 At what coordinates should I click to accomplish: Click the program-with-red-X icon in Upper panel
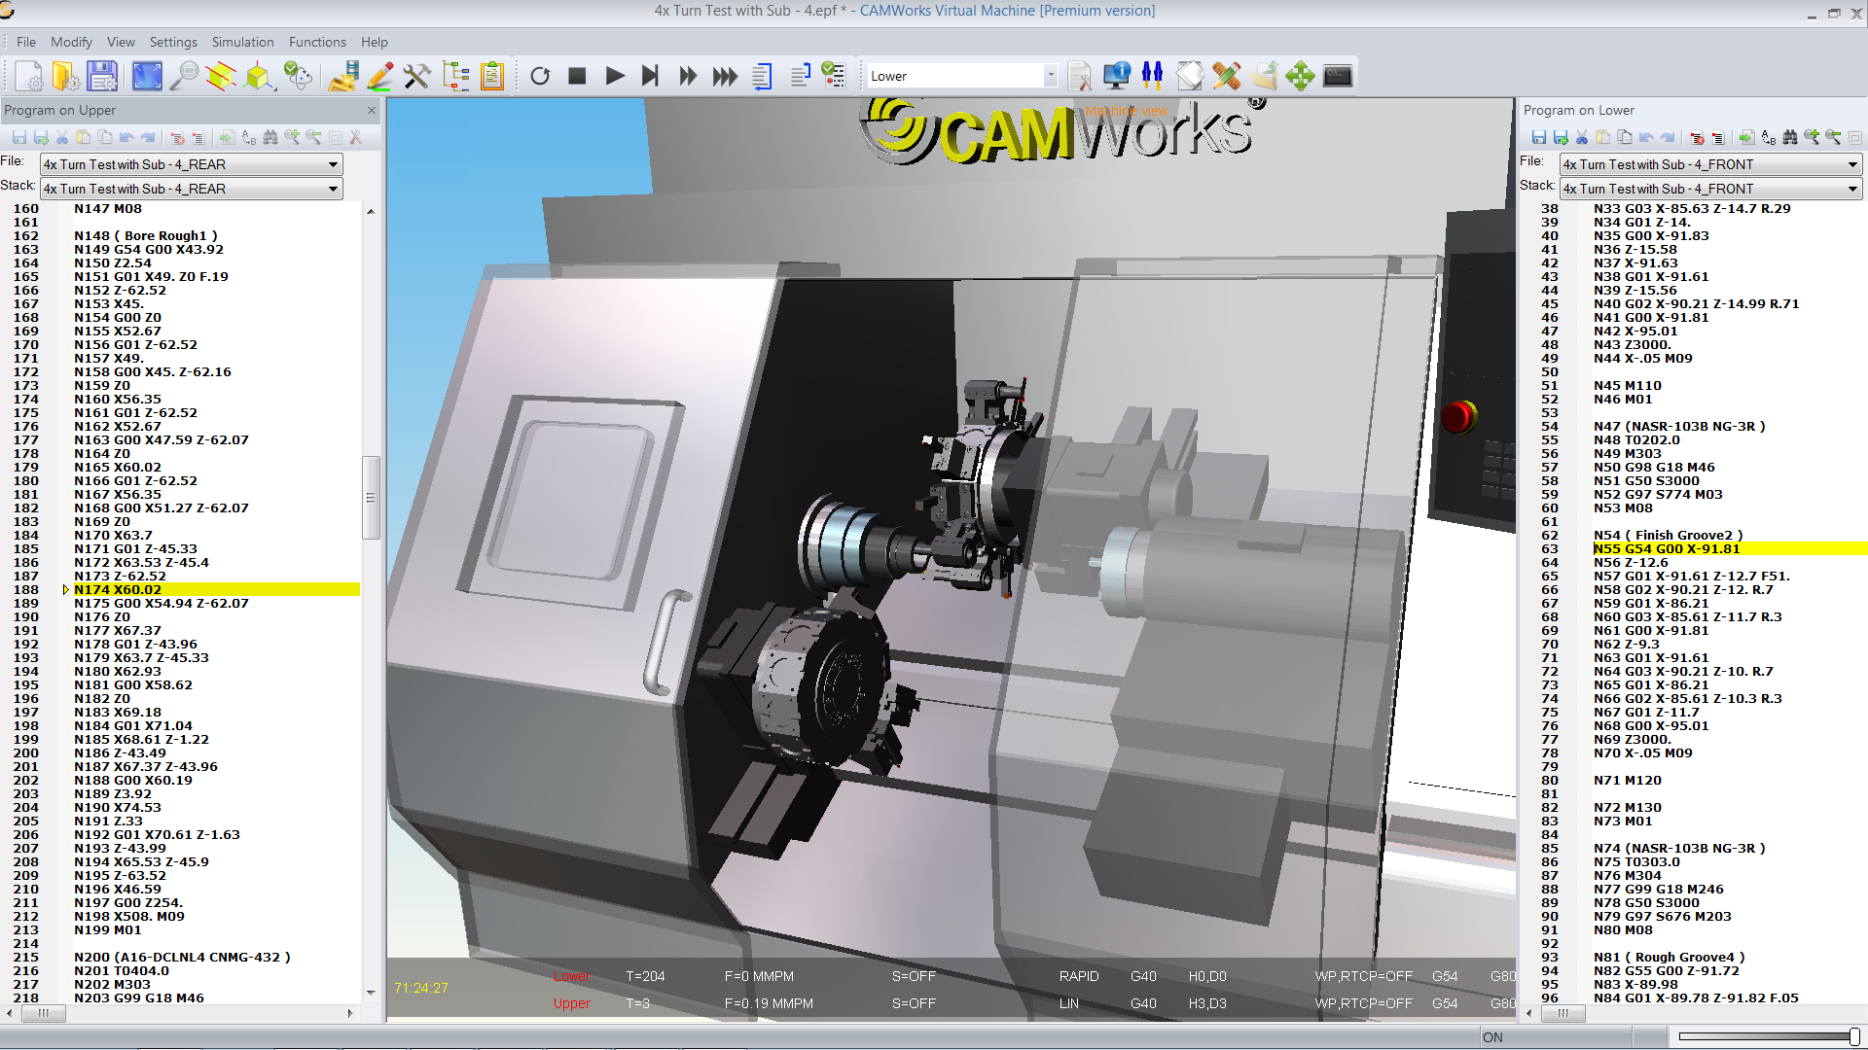tap(177, 138)
